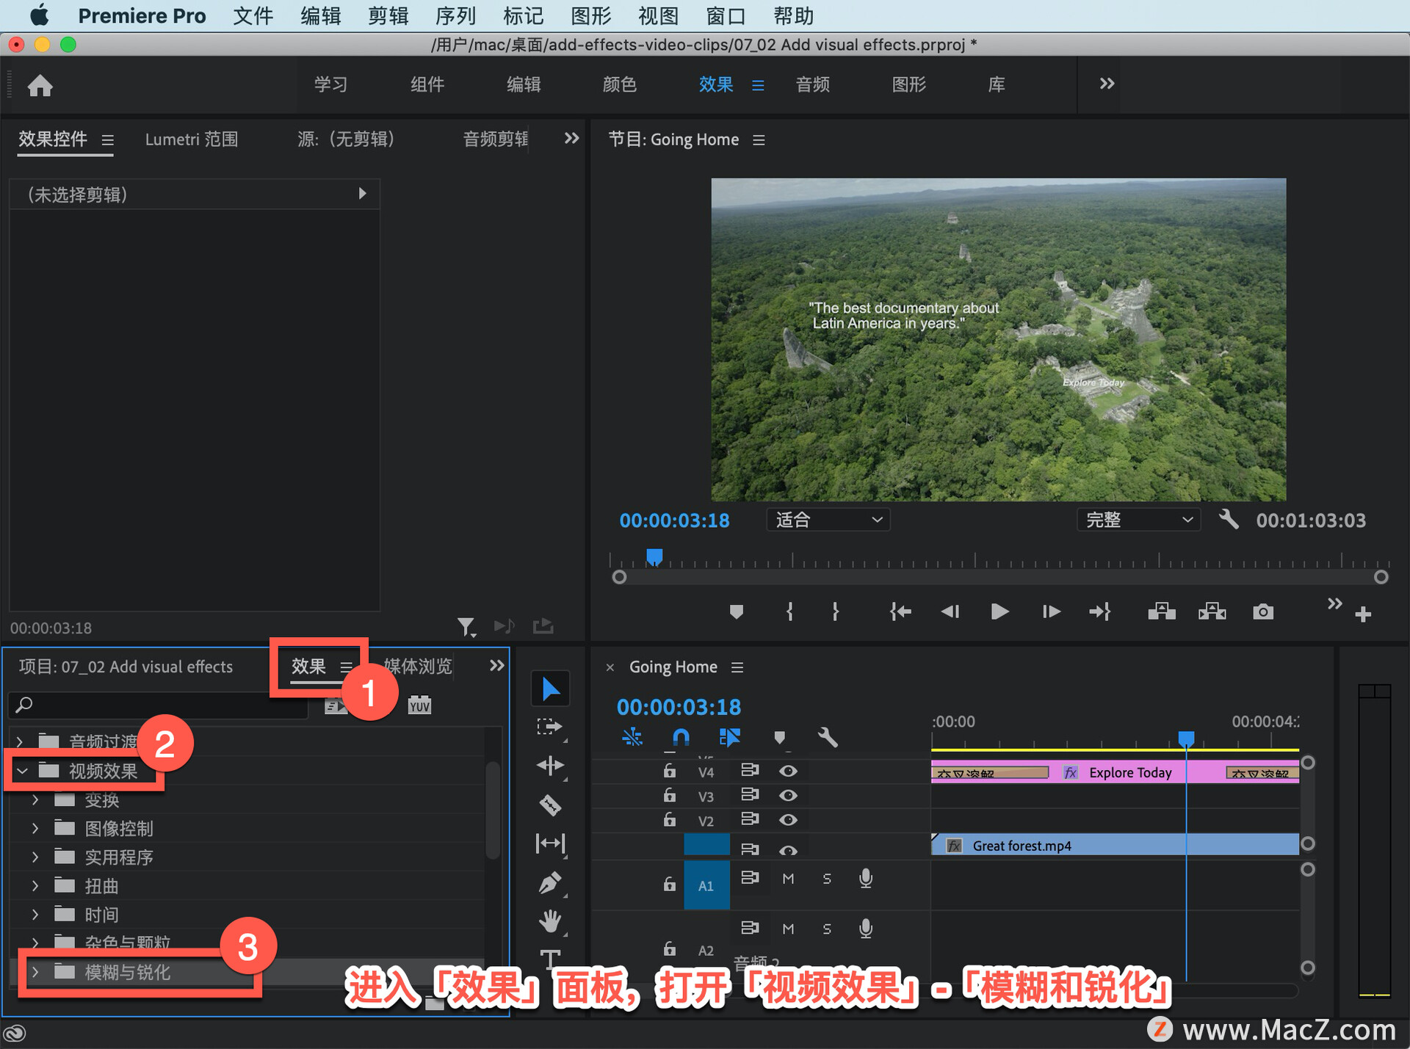Viewport: 1410px width, 1049px height.
Task: Expand the 模糊与锐化 folder
Action: (x=35, y=971)
